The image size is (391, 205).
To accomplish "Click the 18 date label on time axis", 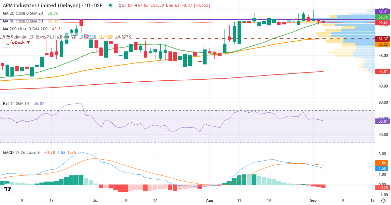I will coord(372,200).
